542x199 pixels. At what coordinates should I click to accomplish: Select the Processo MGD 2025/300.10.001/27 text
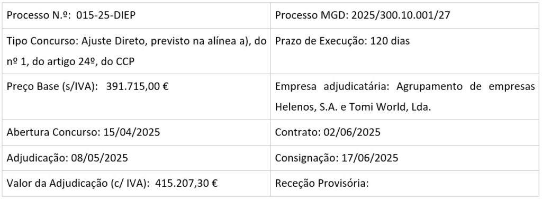[x=363, y=15]
